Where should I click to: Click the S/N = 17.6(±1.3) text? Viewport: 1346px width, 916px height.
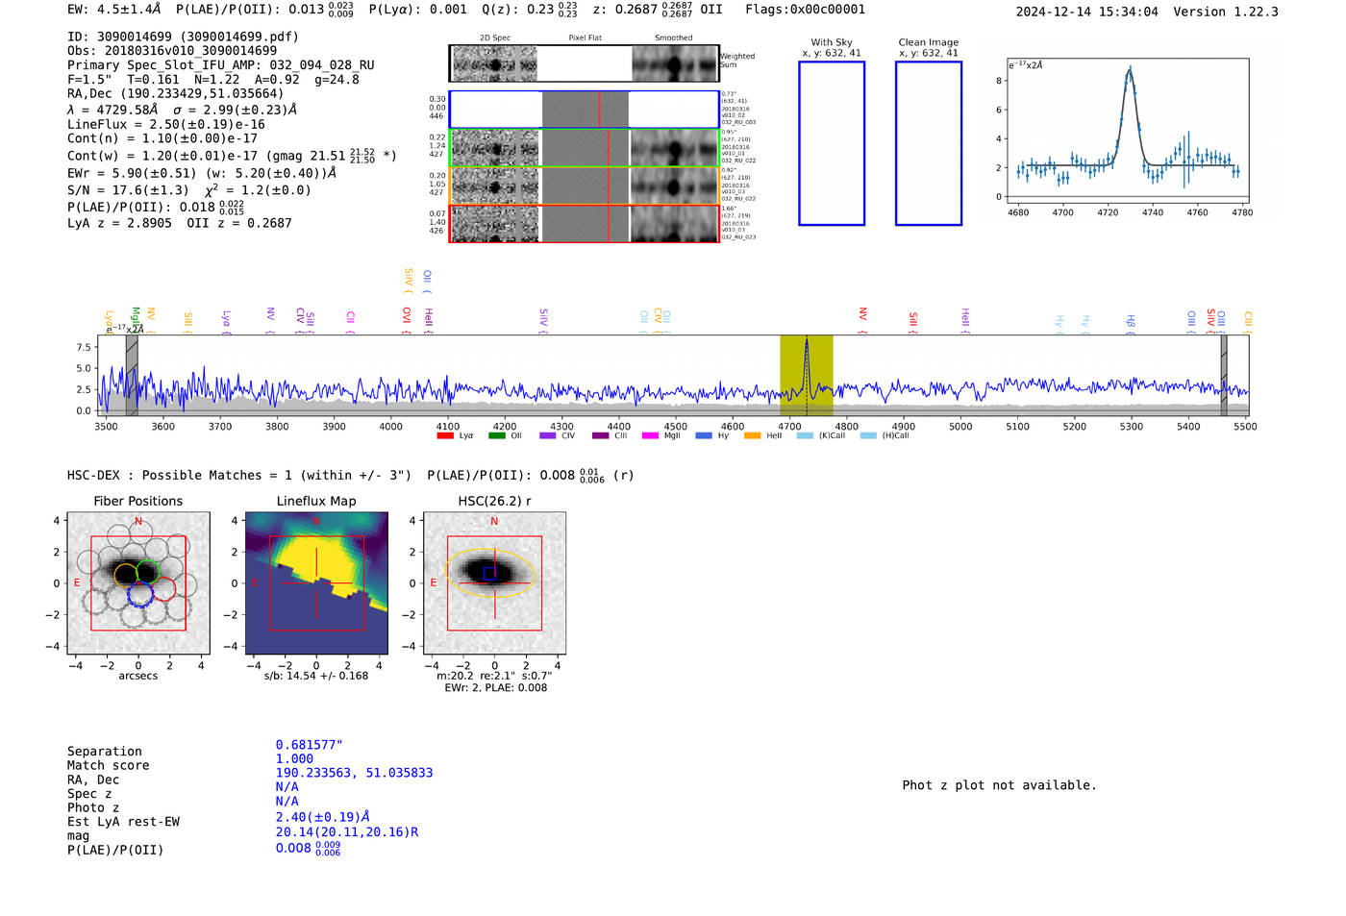[x=128, y=190]
